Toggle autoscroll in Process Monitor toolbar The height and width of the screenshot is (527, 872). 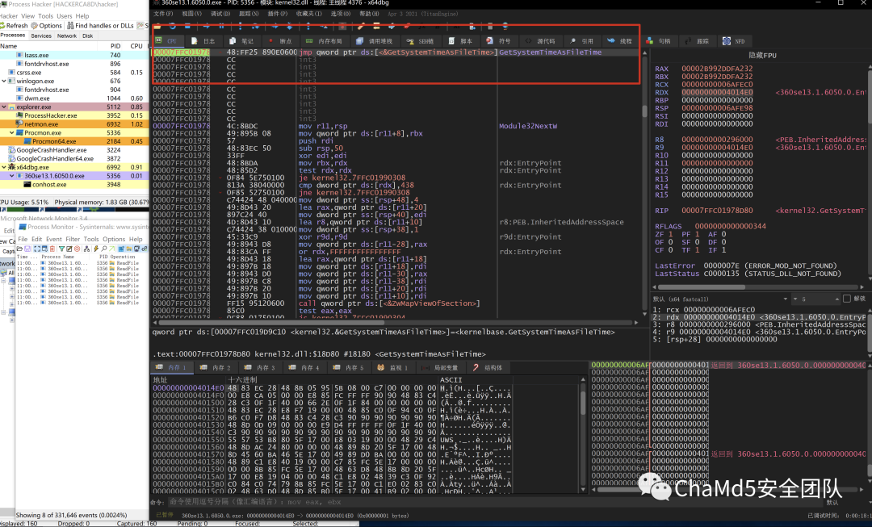(x=44, y=249)
